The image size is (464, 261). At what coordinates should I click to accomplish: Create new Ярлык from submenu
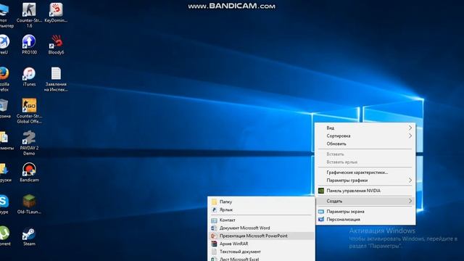(261, 210)
